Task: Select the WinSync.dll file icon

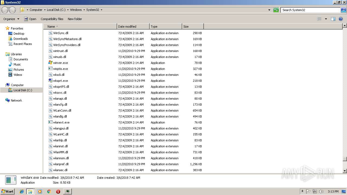Action: tap(50, 33)
